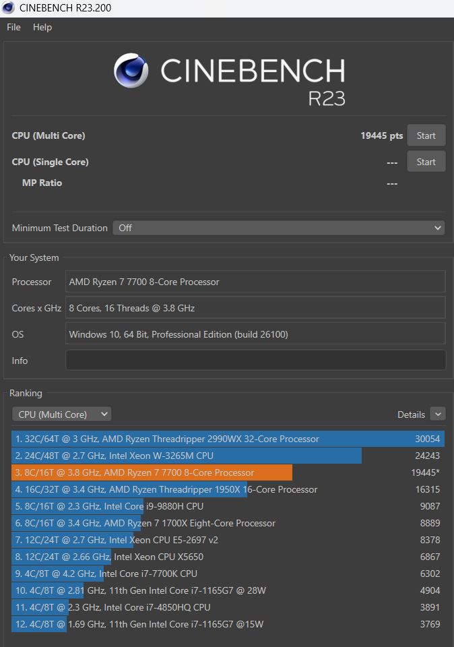Select the i7-1165G7 @15W ranking entry
454x647 pixels.
click(228, 624)
